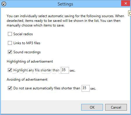Viewport: 131px width, 115px height.
Task: Click the Settings title bar text
Action: point(65,4)
